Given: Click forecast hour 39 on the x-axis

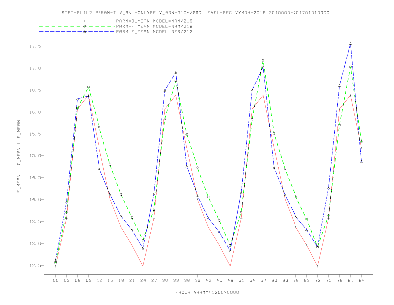Looking at the screenshot, I should click(197, 280).
